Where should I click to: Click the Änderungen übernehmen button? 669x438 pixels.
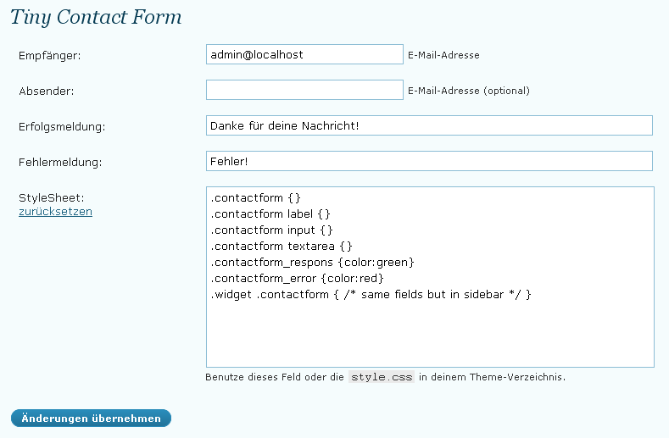point(91,418)
